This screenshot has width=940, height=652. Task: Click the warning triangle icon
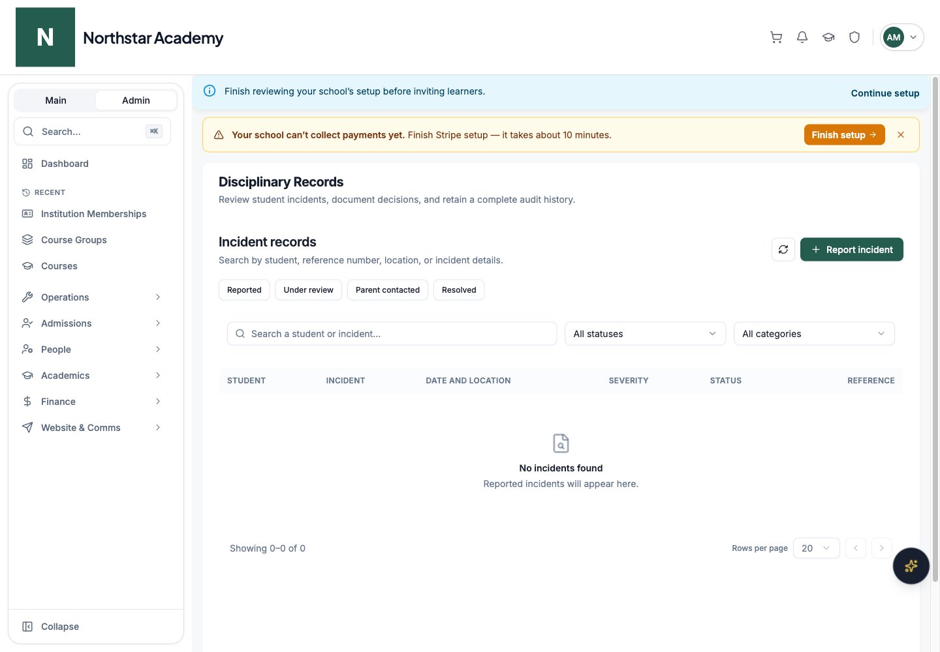tap(219, 135)
